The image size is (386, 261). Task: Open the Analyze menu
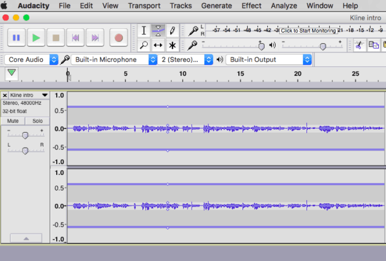click(x=284, y=5)
